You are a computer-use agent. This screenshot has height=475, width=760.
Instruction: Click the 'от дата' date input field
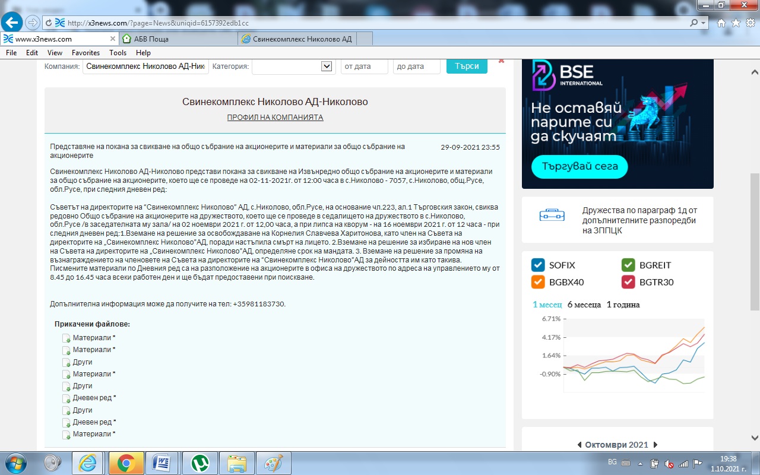coord(364,66)
